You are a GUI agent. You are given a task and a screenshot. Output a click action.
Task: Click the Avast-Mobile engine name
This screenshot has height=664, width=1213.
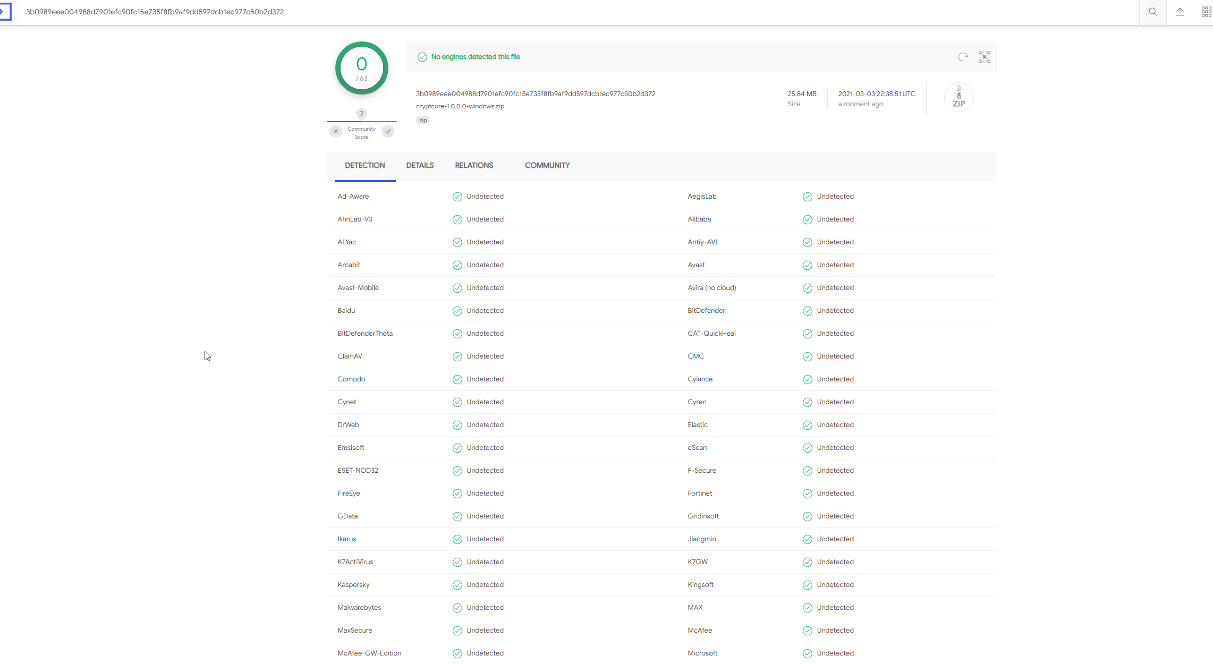click(358, 288)
